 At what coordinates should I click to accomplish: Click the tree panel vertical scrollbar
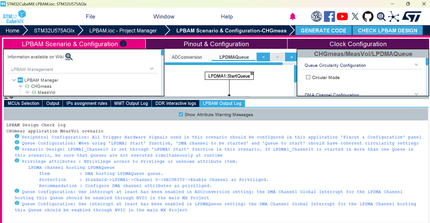pos(162,53)
